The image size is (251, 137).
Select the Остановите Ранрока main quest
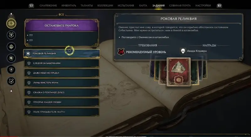point(61,26)
